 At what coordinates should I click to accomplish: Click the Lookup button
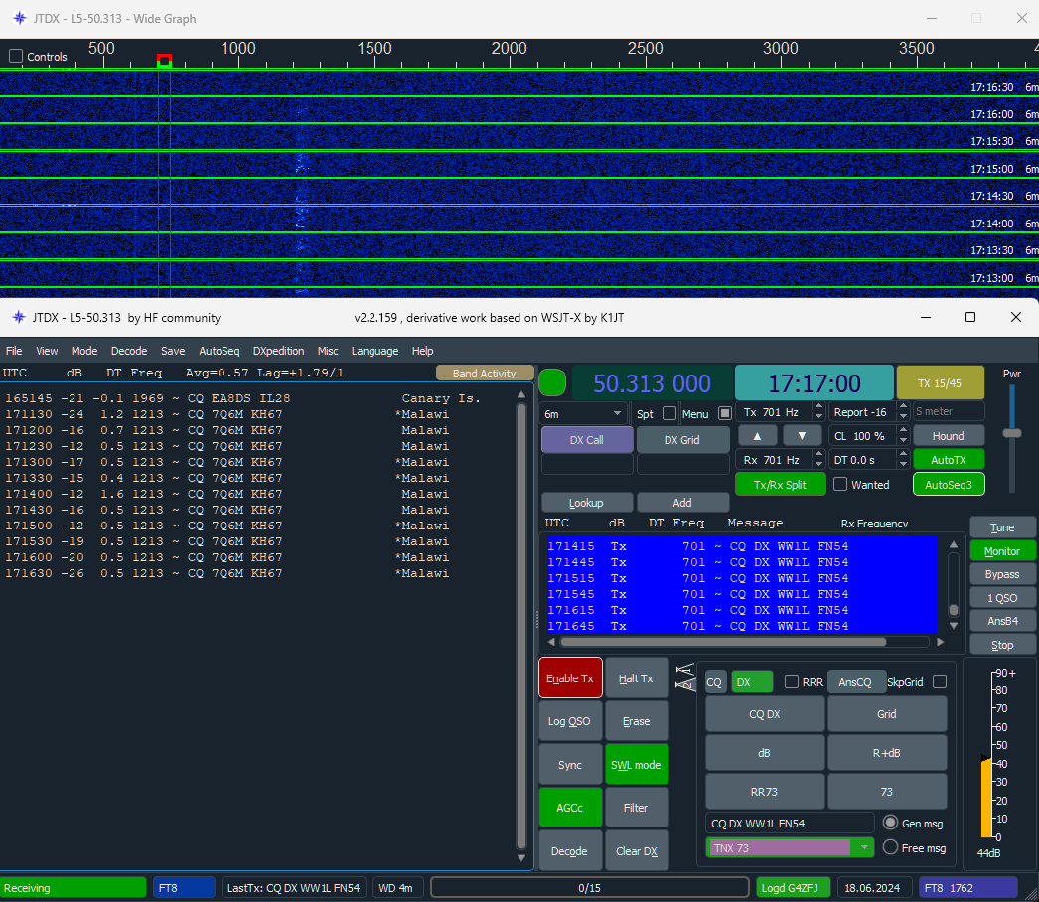point(586,503)
